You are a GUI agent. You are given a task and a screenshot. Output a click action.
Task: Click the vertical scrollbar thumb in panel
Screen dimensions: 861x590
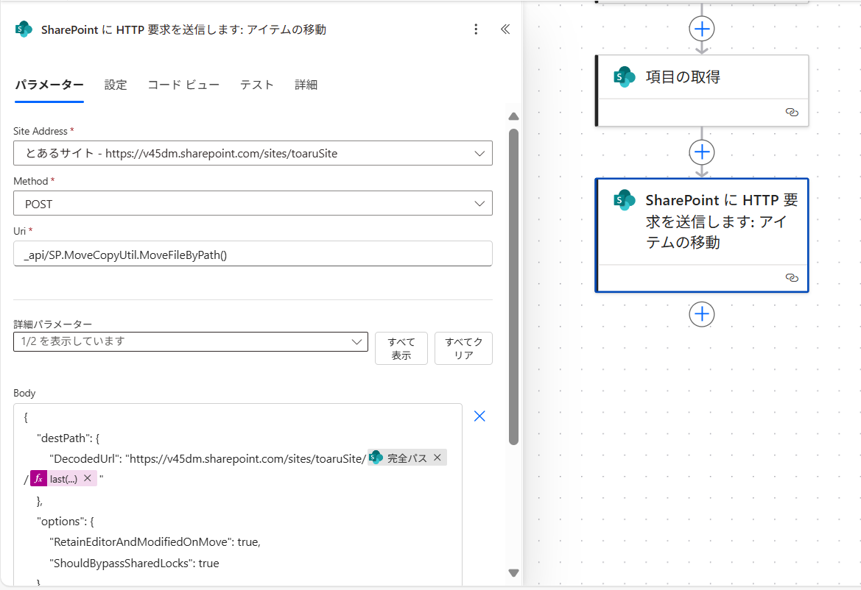click(513, 286)
